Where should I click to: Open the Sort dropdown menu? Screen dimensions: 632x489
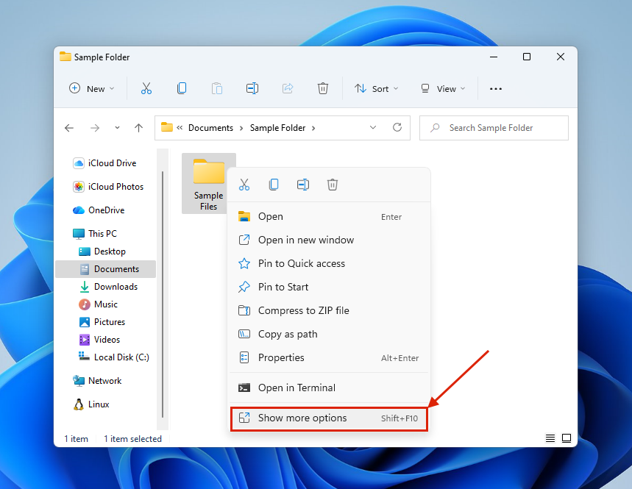coord(376,89)
